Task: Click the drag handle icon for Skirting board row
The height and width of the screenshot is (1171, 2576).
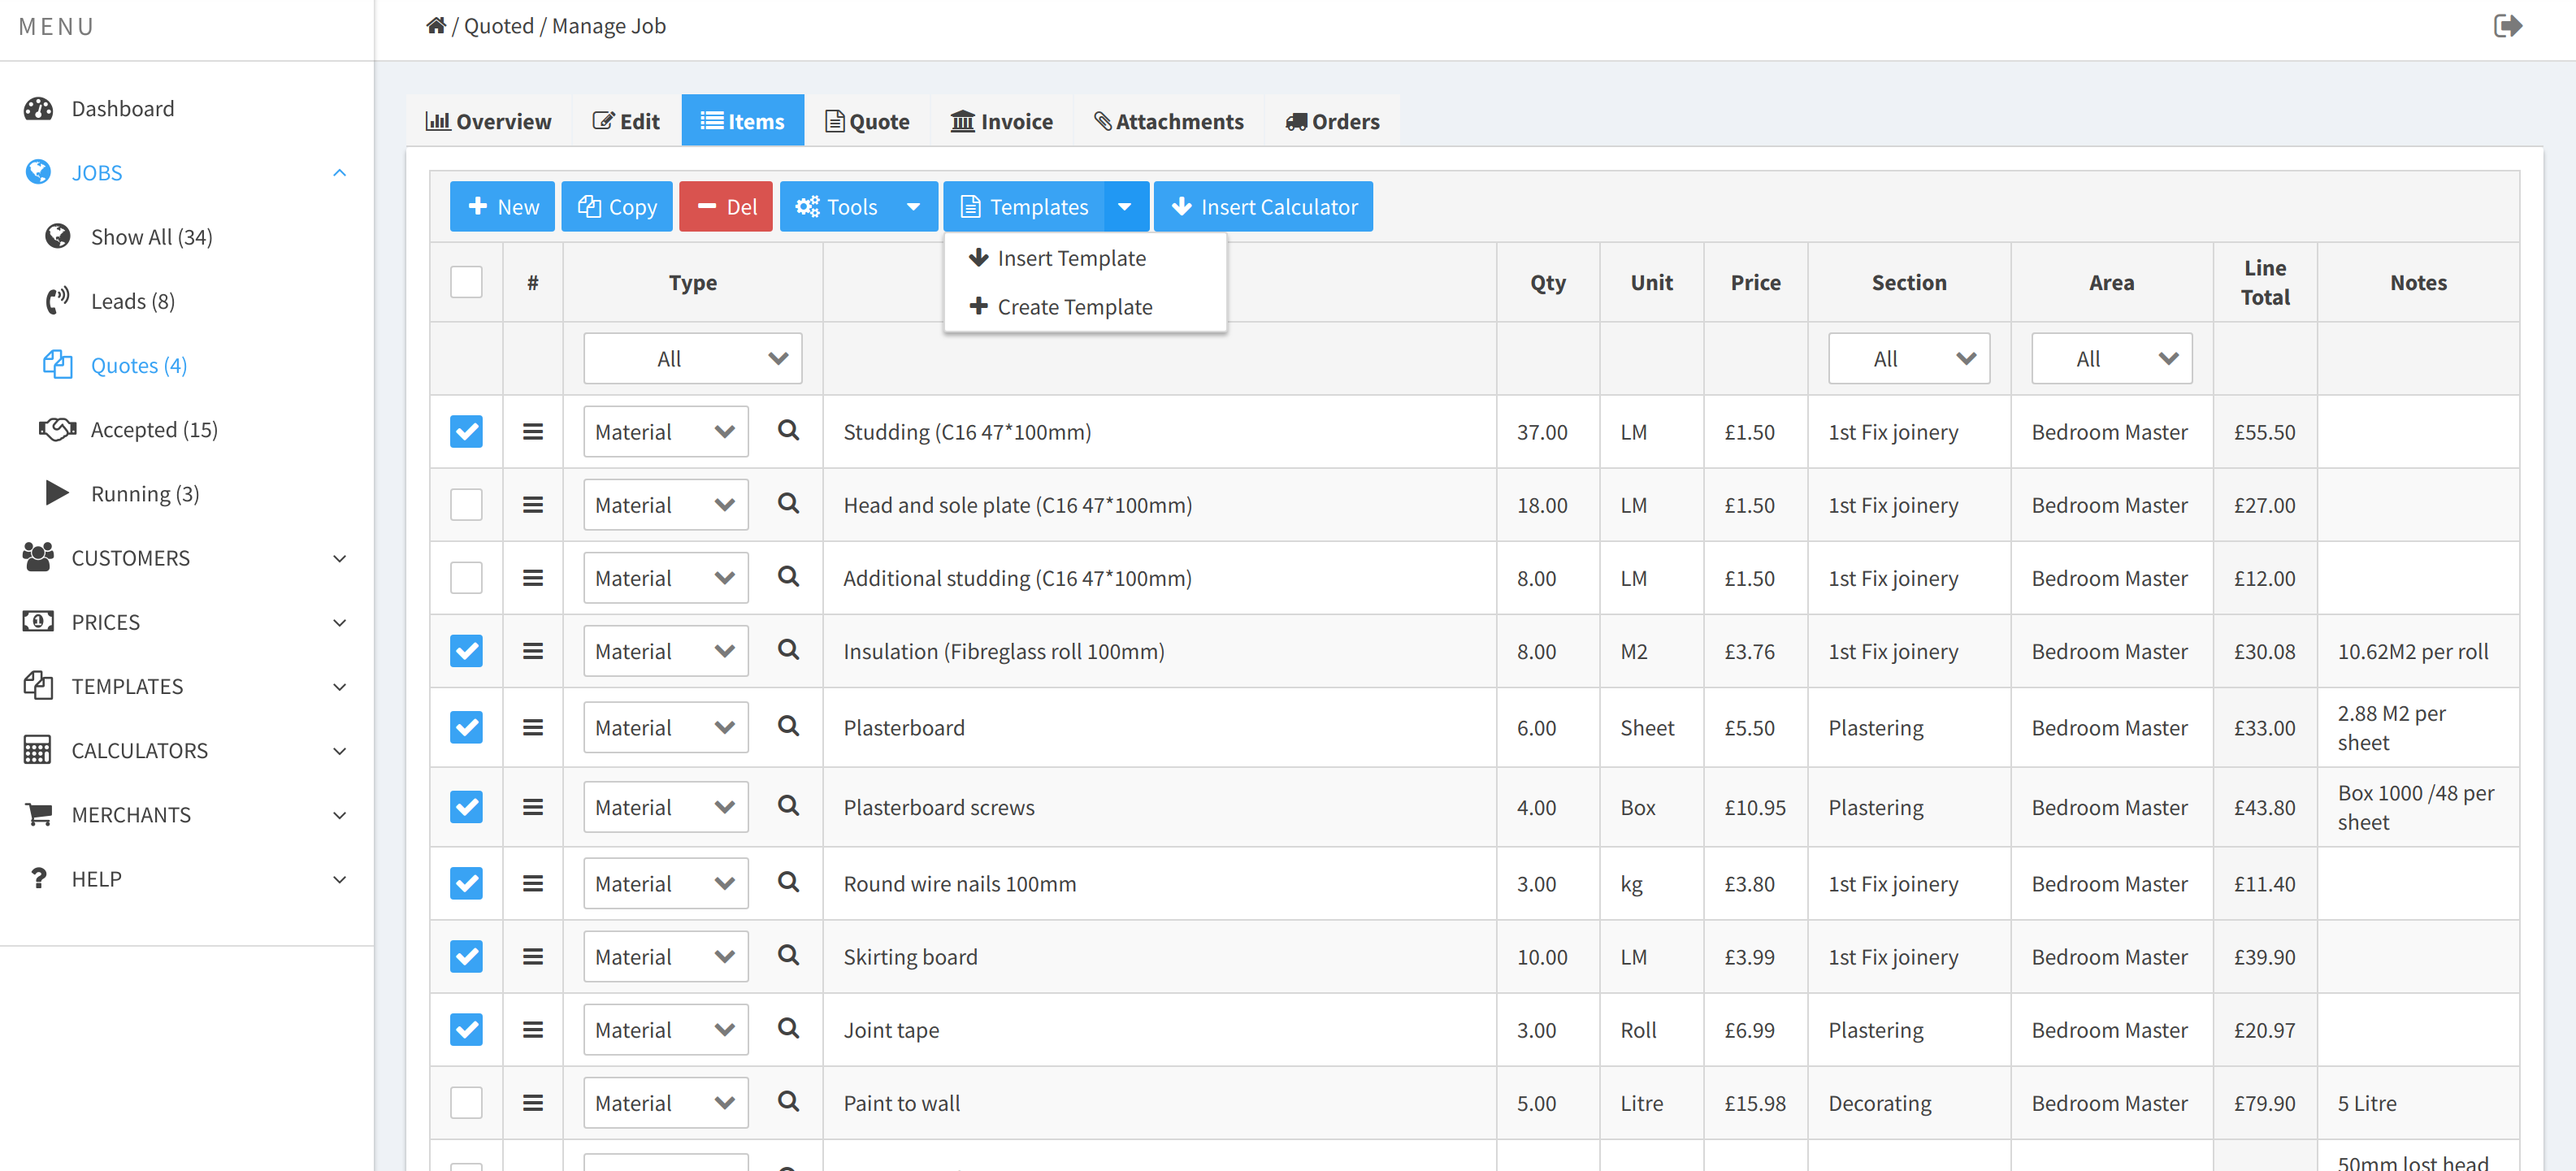Action: [533, 956]
